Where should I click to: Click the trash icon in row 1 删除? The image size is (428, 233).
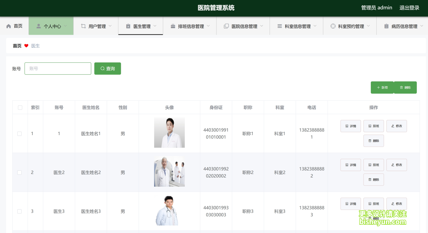370,141
